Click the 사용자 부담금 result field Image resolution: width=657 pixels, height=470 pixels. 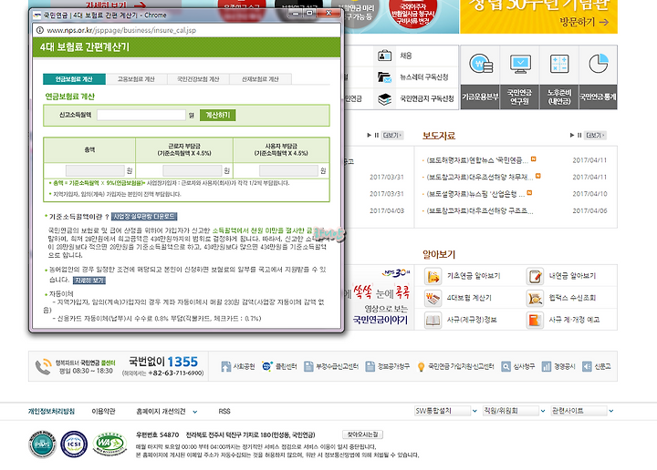(x=288, y=170)
